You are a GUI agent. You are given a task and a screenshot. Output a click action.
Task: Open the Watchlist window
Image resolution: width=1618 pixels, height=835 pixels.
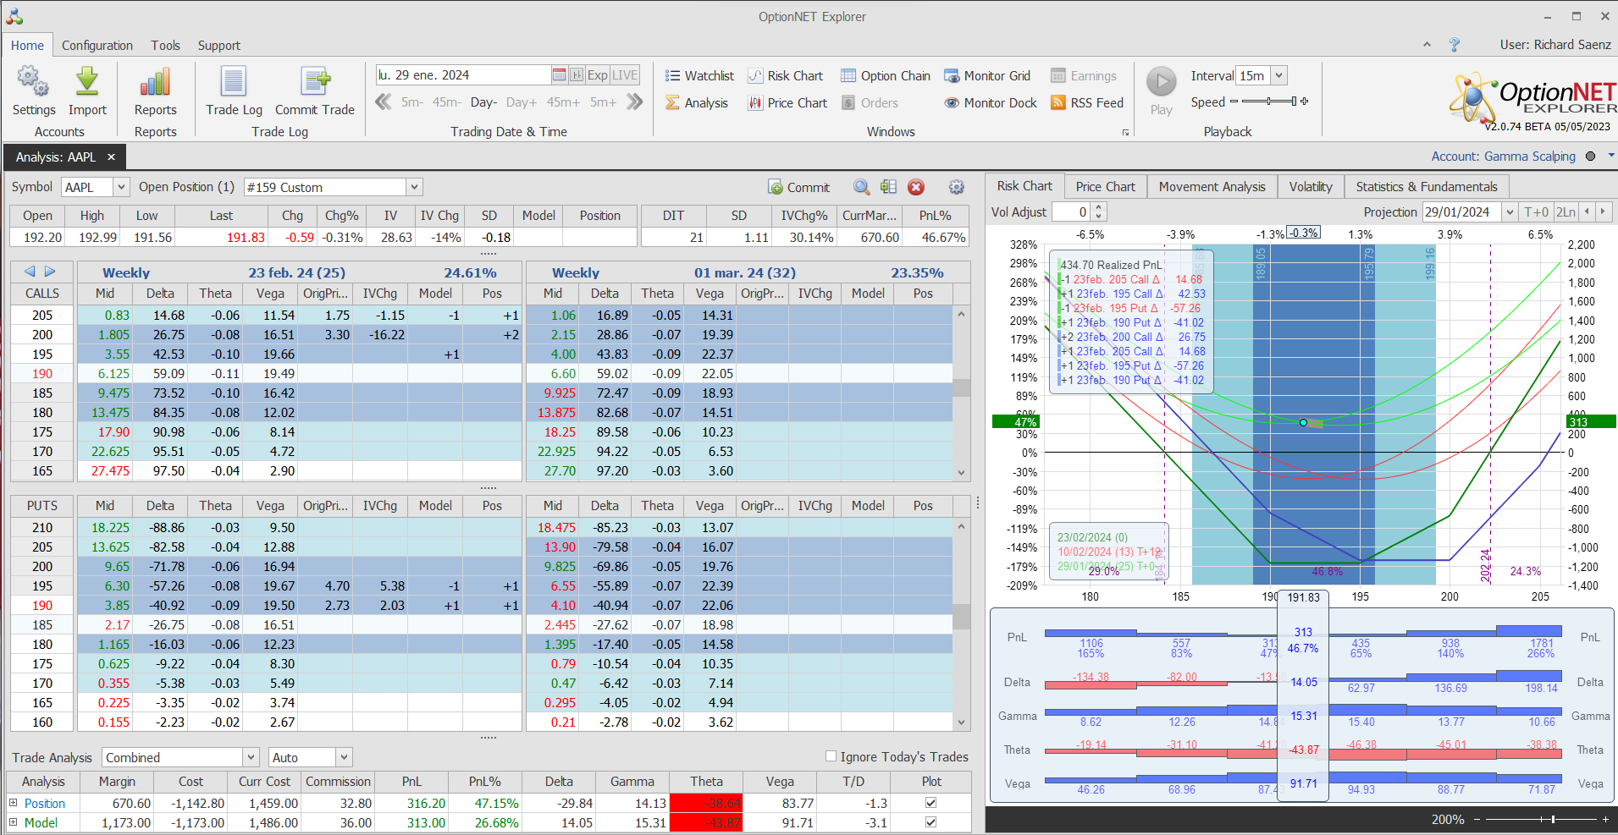(699, 75)
